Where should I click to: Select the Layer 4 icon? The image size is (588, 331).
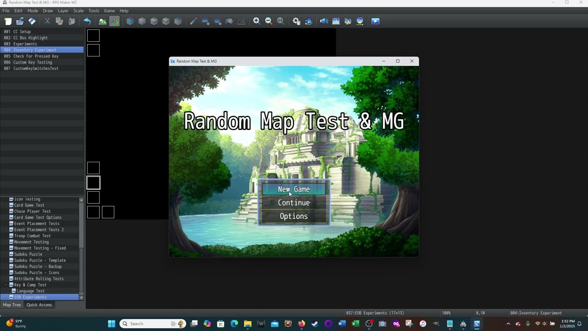pyautogui.click(x=178, y=21)
